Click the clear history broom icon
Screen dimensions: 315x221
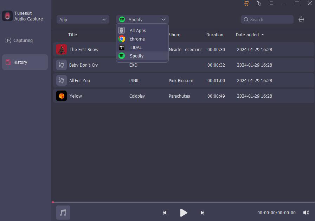pos(301,19)
